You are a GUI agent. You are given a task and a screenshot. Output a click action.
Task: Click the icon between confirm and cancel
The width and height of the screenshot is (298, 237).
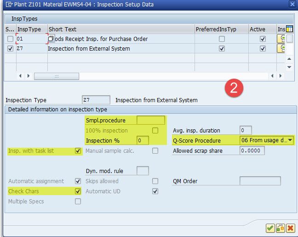click(280, 228)
